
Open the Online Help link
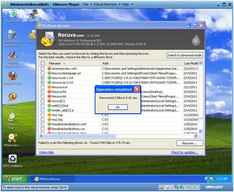[46, 152]
